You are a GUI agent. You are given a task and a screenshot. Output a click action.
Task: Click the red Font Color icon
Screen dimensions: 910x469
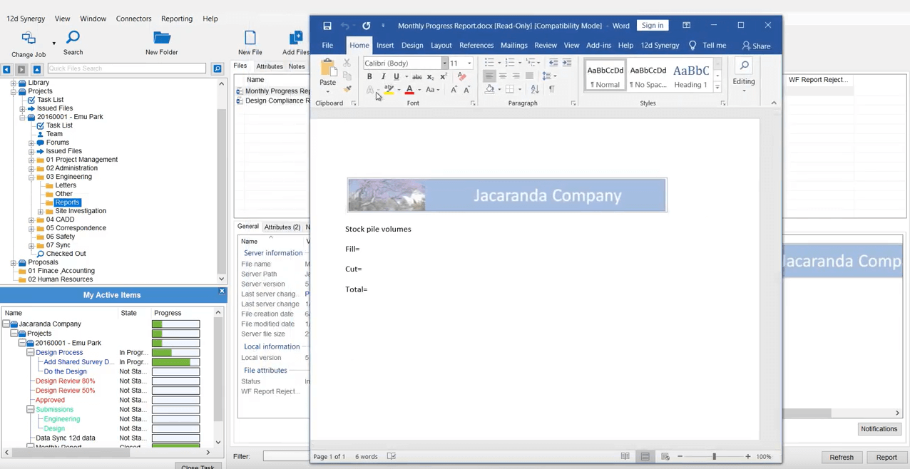tap(409, 90)
